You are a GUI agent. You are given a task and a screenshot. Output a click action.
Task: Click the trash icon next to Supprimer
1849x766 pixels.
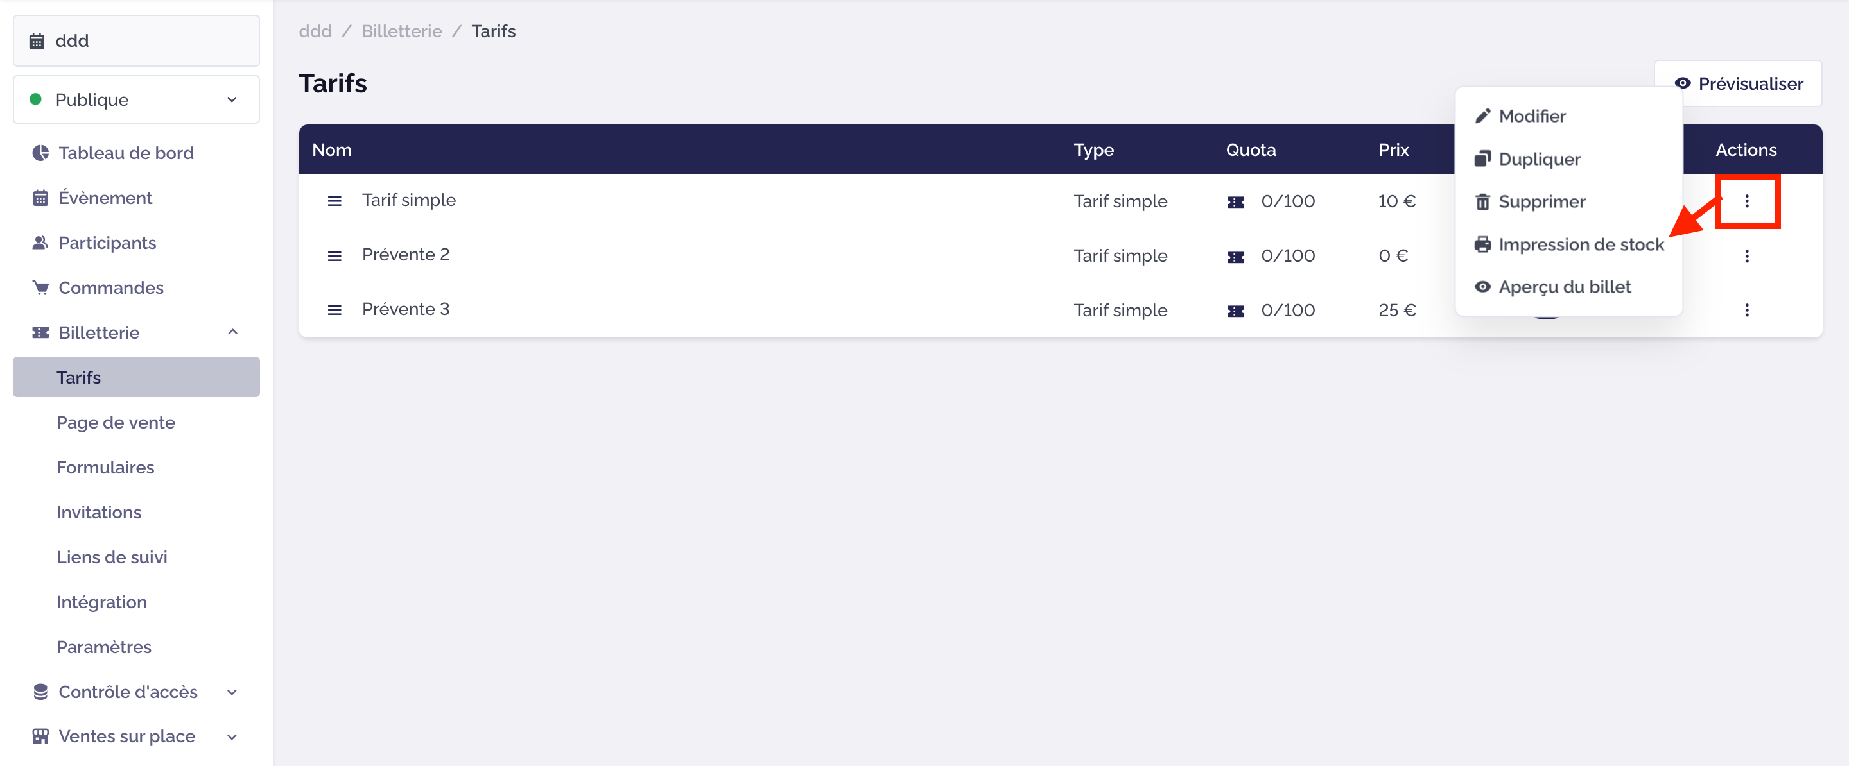click(1482, 202)
